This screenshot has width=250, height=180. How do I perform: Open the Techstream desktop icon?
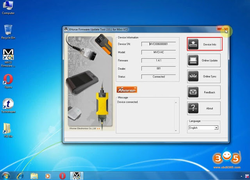(8, 106)
